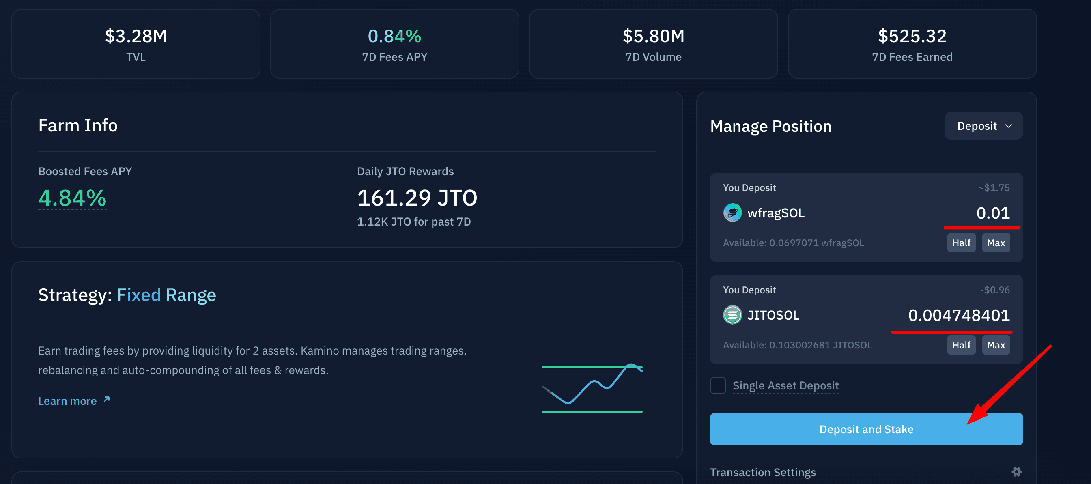Click Deposit and Stake button
1091x484 pixels.
(866, 429)
